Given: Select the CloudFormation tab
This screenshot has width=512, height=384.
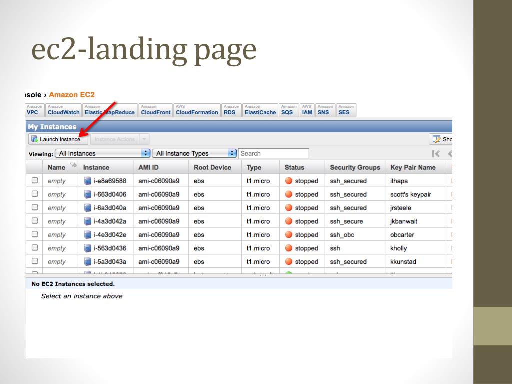Looking at the screenshot, I should point(197,110).
